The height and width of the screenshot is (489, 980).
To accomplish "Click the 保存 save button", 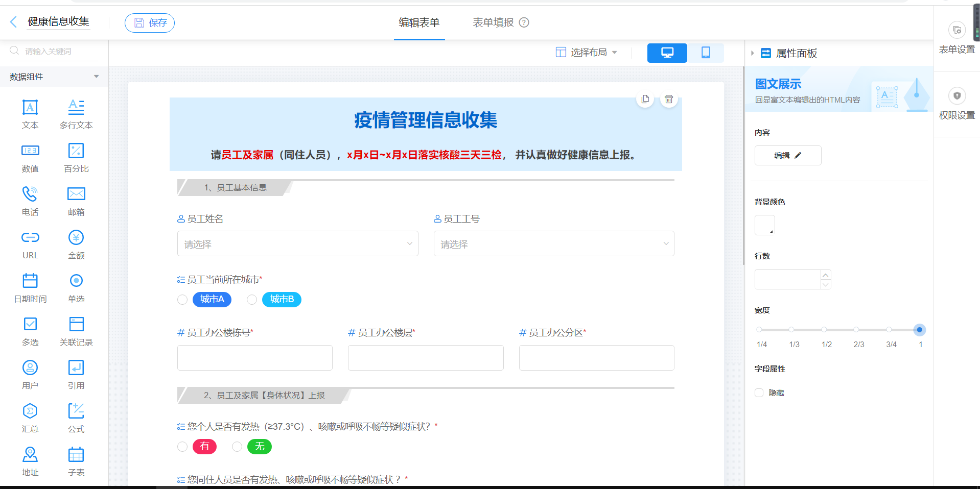I will point(150,22).
